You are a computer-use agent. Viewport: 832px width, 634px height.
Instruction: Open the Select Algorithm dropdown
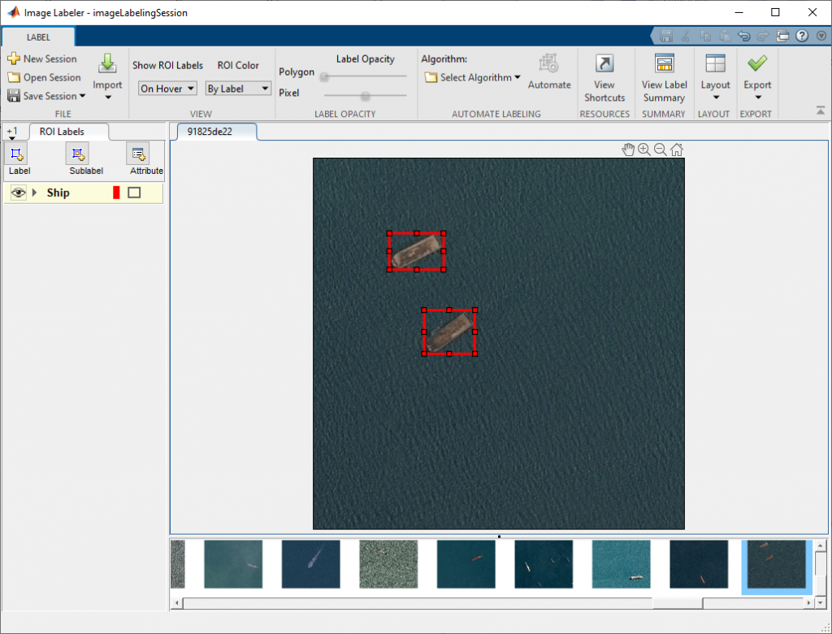[473, 78]
